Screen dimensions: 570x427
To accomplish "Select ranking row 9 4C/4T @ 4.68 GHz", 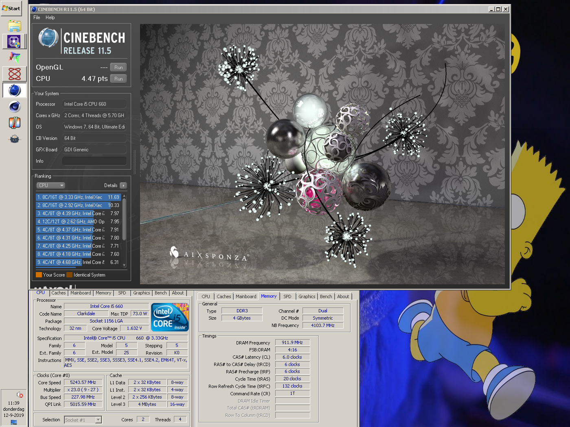I will pyautogui.click(x=78, y=262).
